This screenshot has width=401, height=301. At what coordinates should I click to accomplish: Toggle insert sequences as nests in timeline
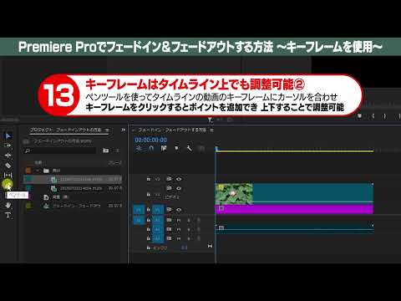[139, 149]
